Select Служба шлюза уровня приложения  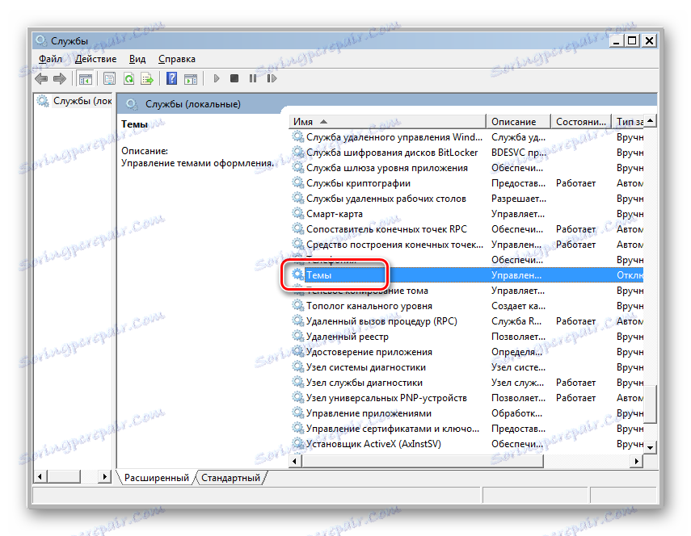tap(466, 168)
